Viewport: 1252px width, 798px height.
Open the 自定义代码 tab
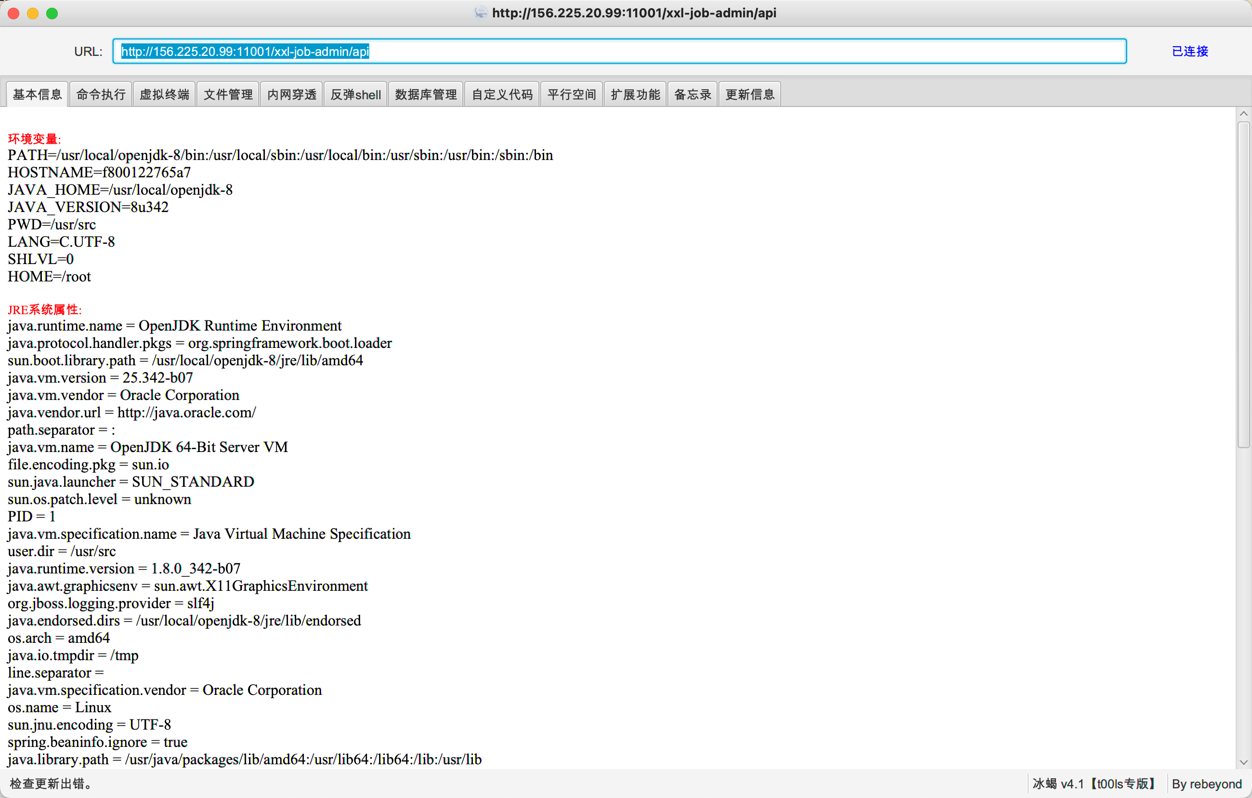[x=502, y=94]
